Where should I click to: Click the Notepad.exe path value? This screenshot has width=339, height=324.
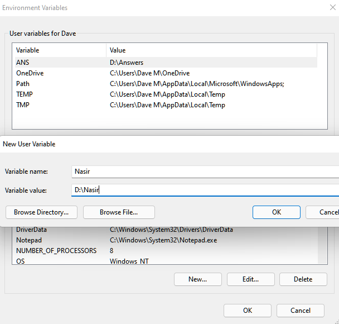(163, 240)
